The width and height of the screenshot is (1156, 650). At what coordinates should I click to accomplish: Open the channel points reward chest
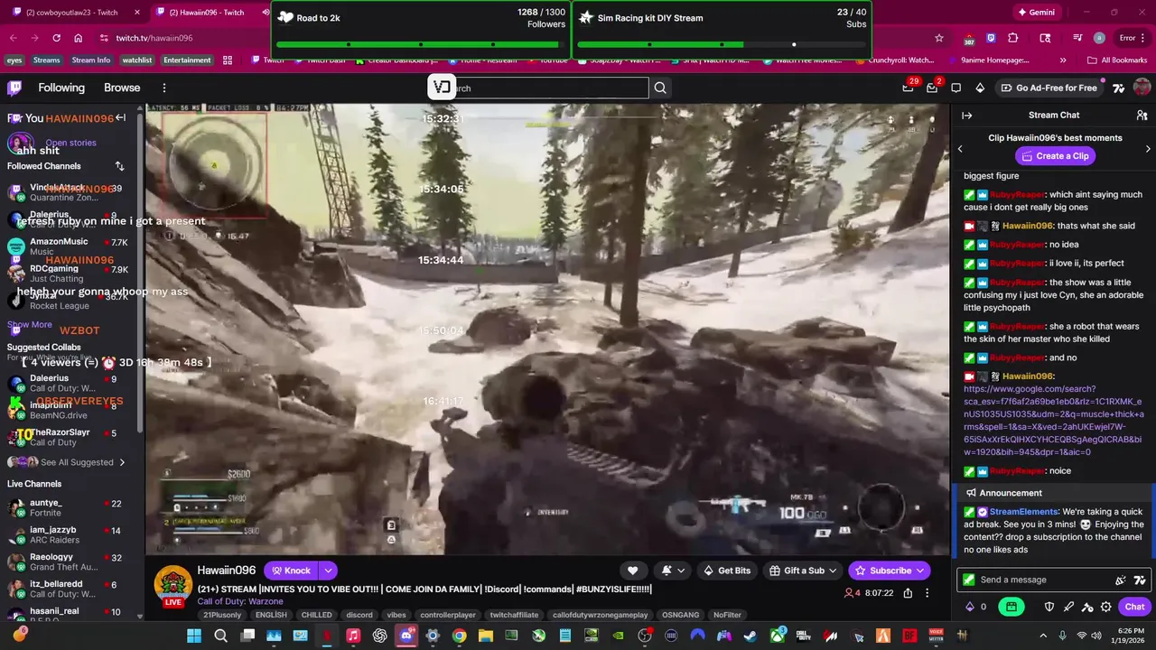point(1011,607)
